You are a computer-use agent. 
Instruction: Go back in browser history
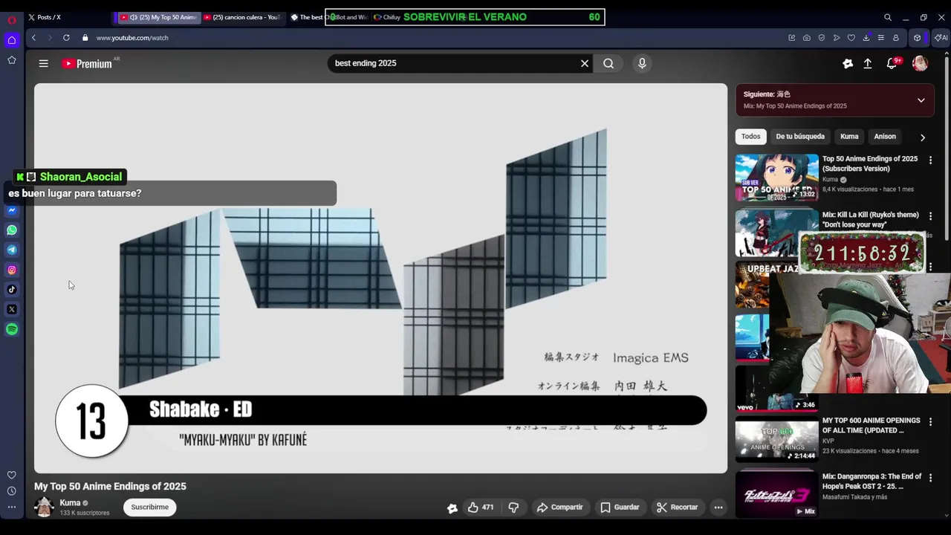coord(33,38)
